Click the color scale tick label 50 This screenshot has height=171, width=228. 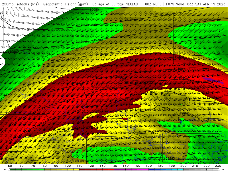10,166
